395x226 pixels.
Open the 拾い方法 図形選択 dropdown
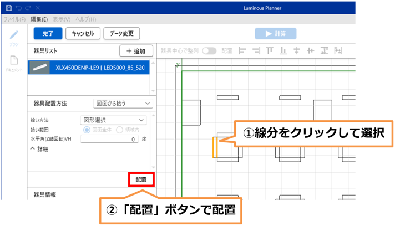point(113,120)
